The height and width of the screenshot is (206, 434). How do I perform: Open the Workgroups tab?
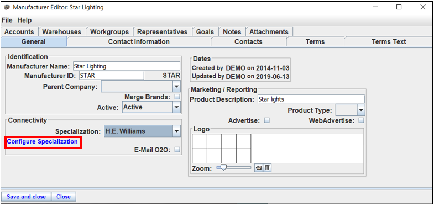coord(109,32)
